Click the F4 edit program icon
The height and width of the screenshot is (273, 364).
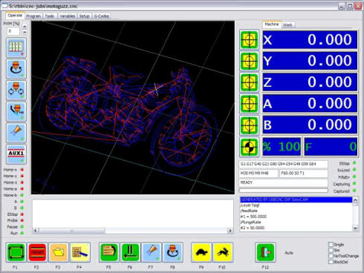click(80, 252)
